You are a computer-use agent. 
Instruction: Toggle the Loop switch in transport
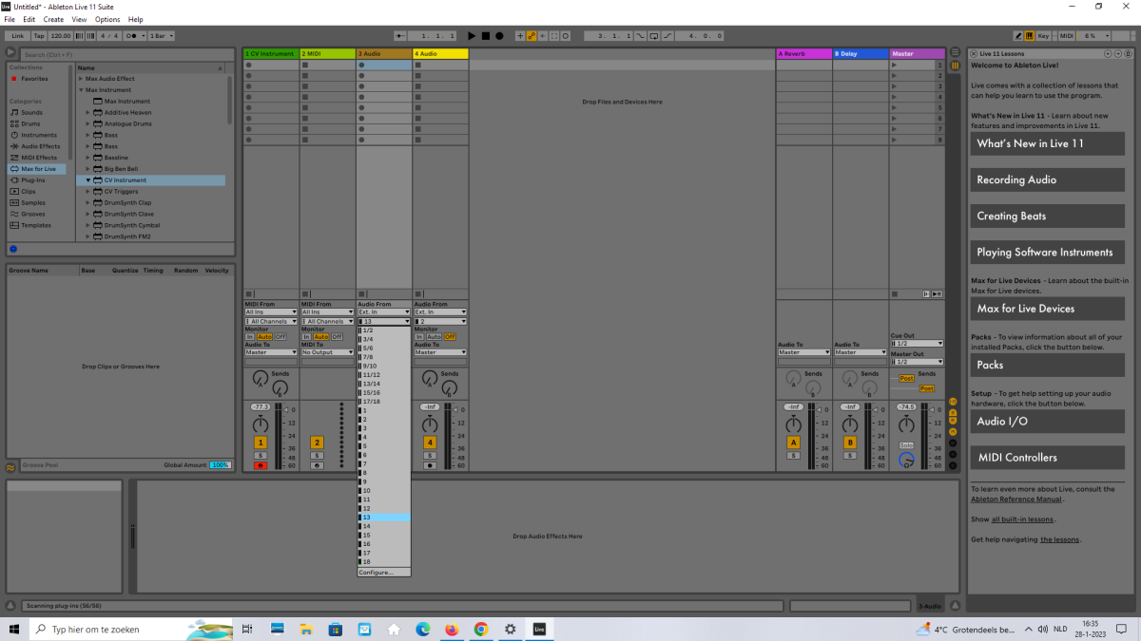pos(653,35)
